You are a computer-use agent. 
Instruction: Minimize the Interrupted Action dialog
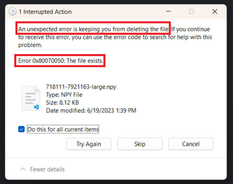coord(168,11)
